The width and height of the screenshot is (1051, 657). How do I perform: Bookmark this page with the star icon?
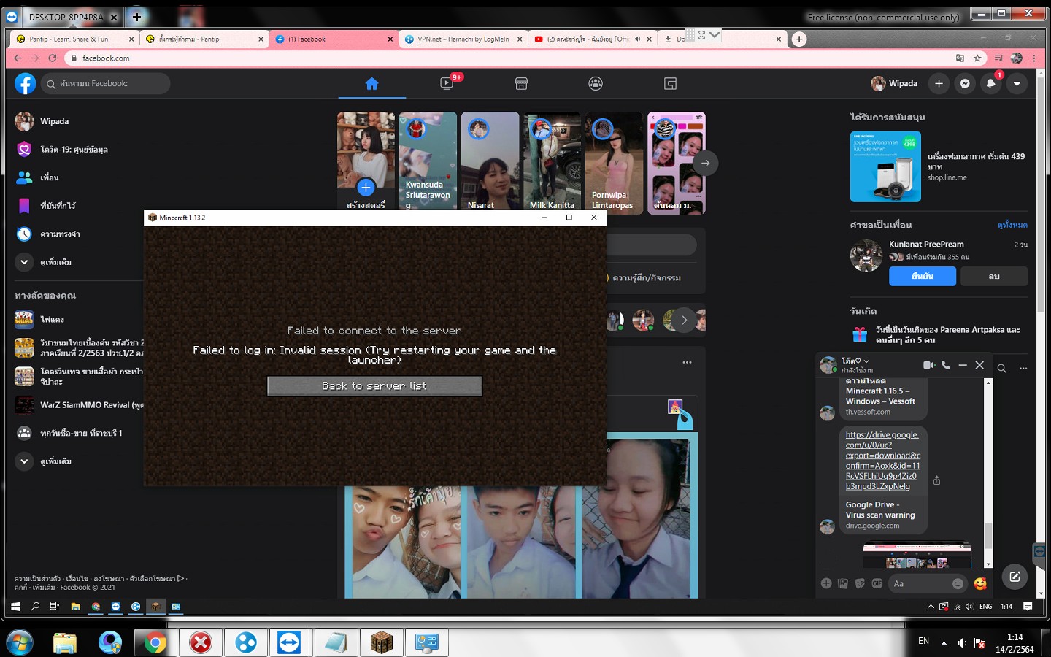pyautogui.click(x=977, y=58)
